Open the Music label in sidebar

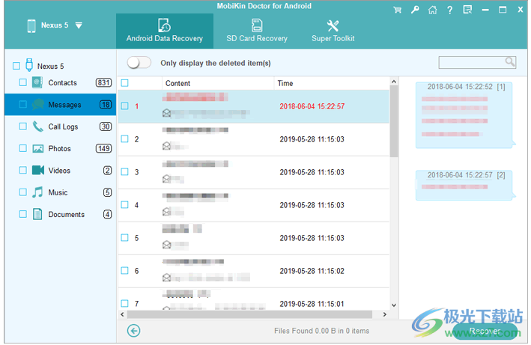point(58,192)
